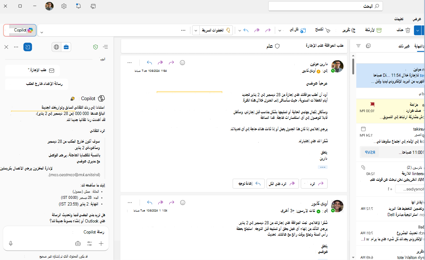React with emoji on Darren's message

point(183,62)
